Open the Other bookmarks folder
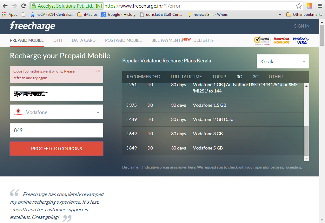The width and height of the screenshot is (325, 223). pos(304,15)
